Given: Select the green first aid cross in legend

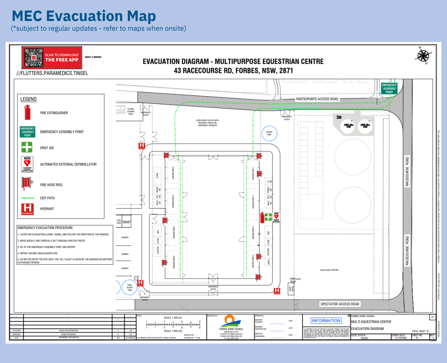Looking at the screenshot, I should pos(27,147).
